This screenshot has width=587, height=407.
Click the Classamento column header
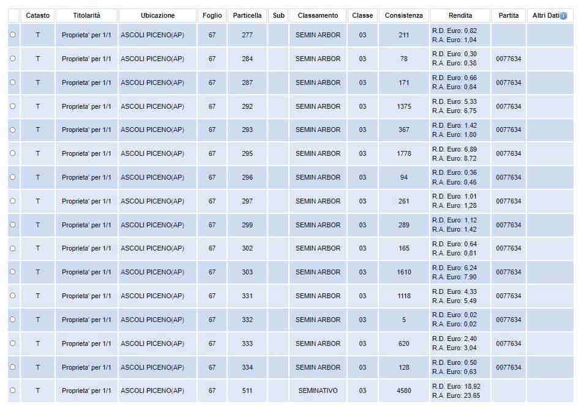tap(318, 16)
